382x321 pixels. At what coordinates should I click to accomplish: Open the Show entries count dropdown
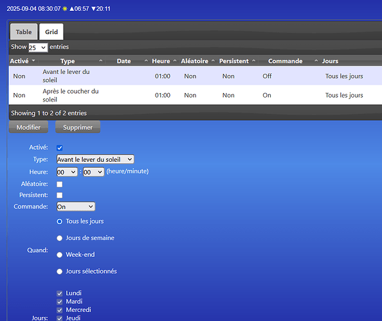38,48
